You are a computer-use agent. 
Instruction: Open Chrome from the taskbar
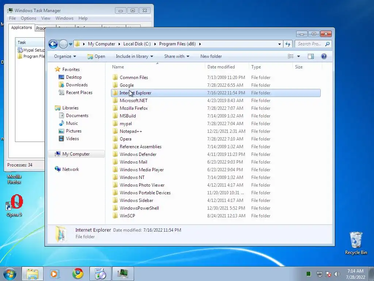coord(78,274)
